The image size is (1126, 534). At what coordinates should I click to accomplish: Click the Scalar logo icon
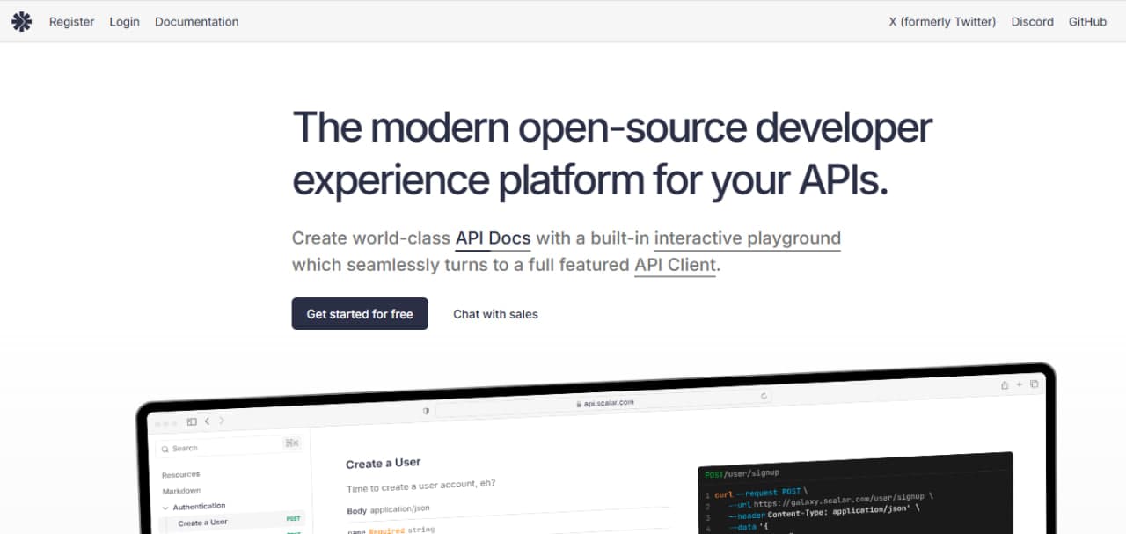pyautogui.click(x=21, y=22)
